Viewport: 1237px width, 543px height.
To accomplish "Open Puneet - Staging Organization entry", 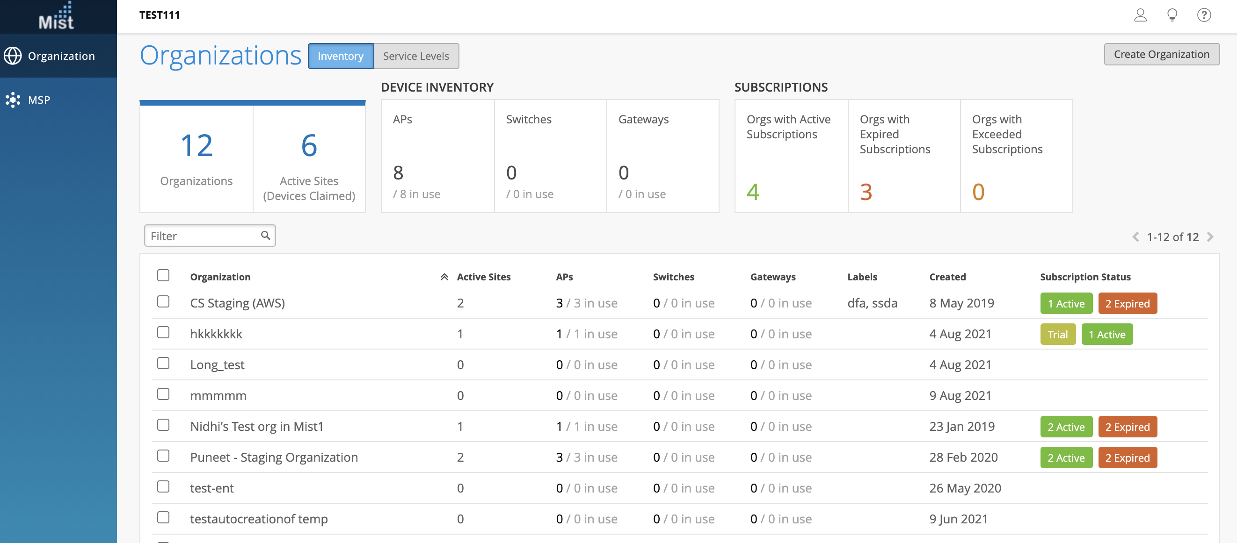I will pyautogui.click(x=274, y=457).
